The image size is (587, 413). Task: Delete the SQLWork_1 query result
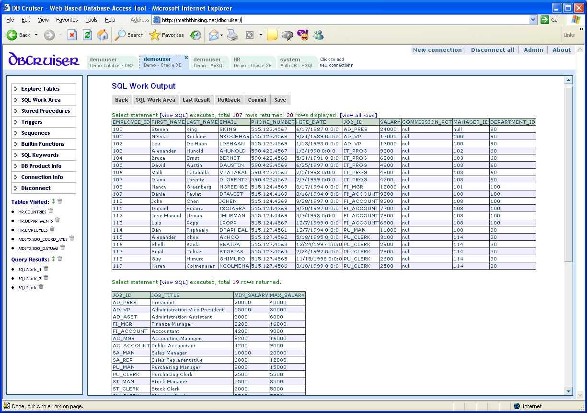point(46,269)
